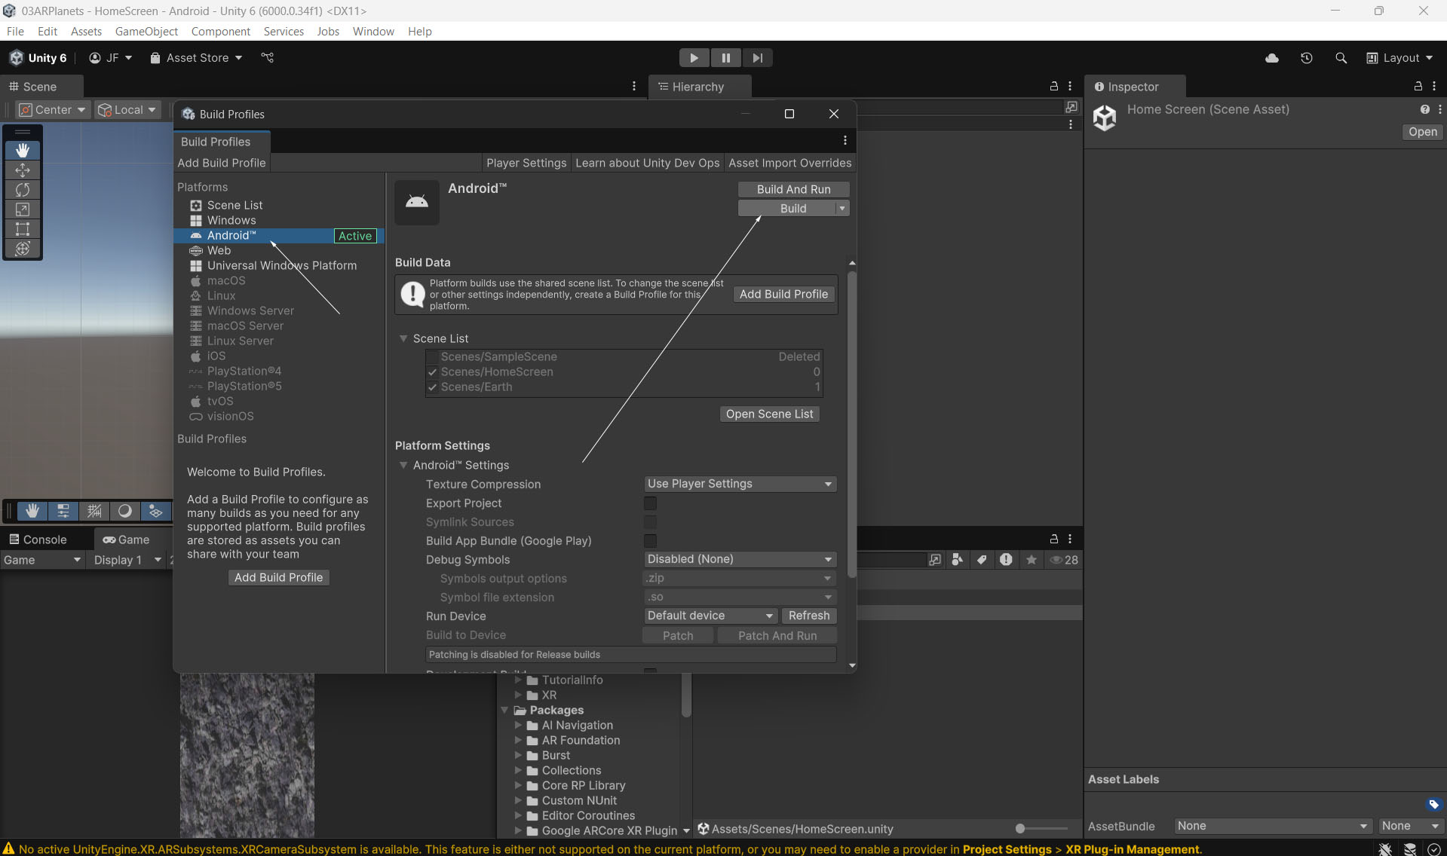1447x856 pixels.
Task: Select the Rect transform tool
Action: 23,229
